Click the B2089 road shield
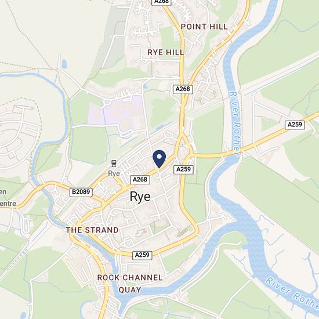 pos(81,192)
